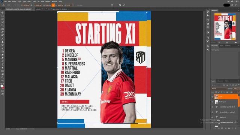Open the Image menu
The image size is (240, 135).
[14, 1]
